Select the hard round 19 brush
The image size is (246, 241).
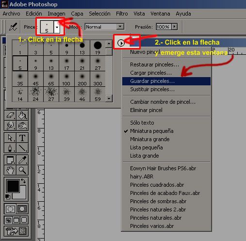click(x=98, y=48)
